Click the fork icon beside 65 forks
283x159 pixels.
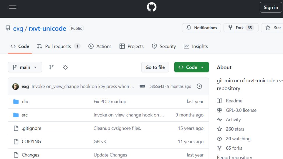(x=219, y=148)
